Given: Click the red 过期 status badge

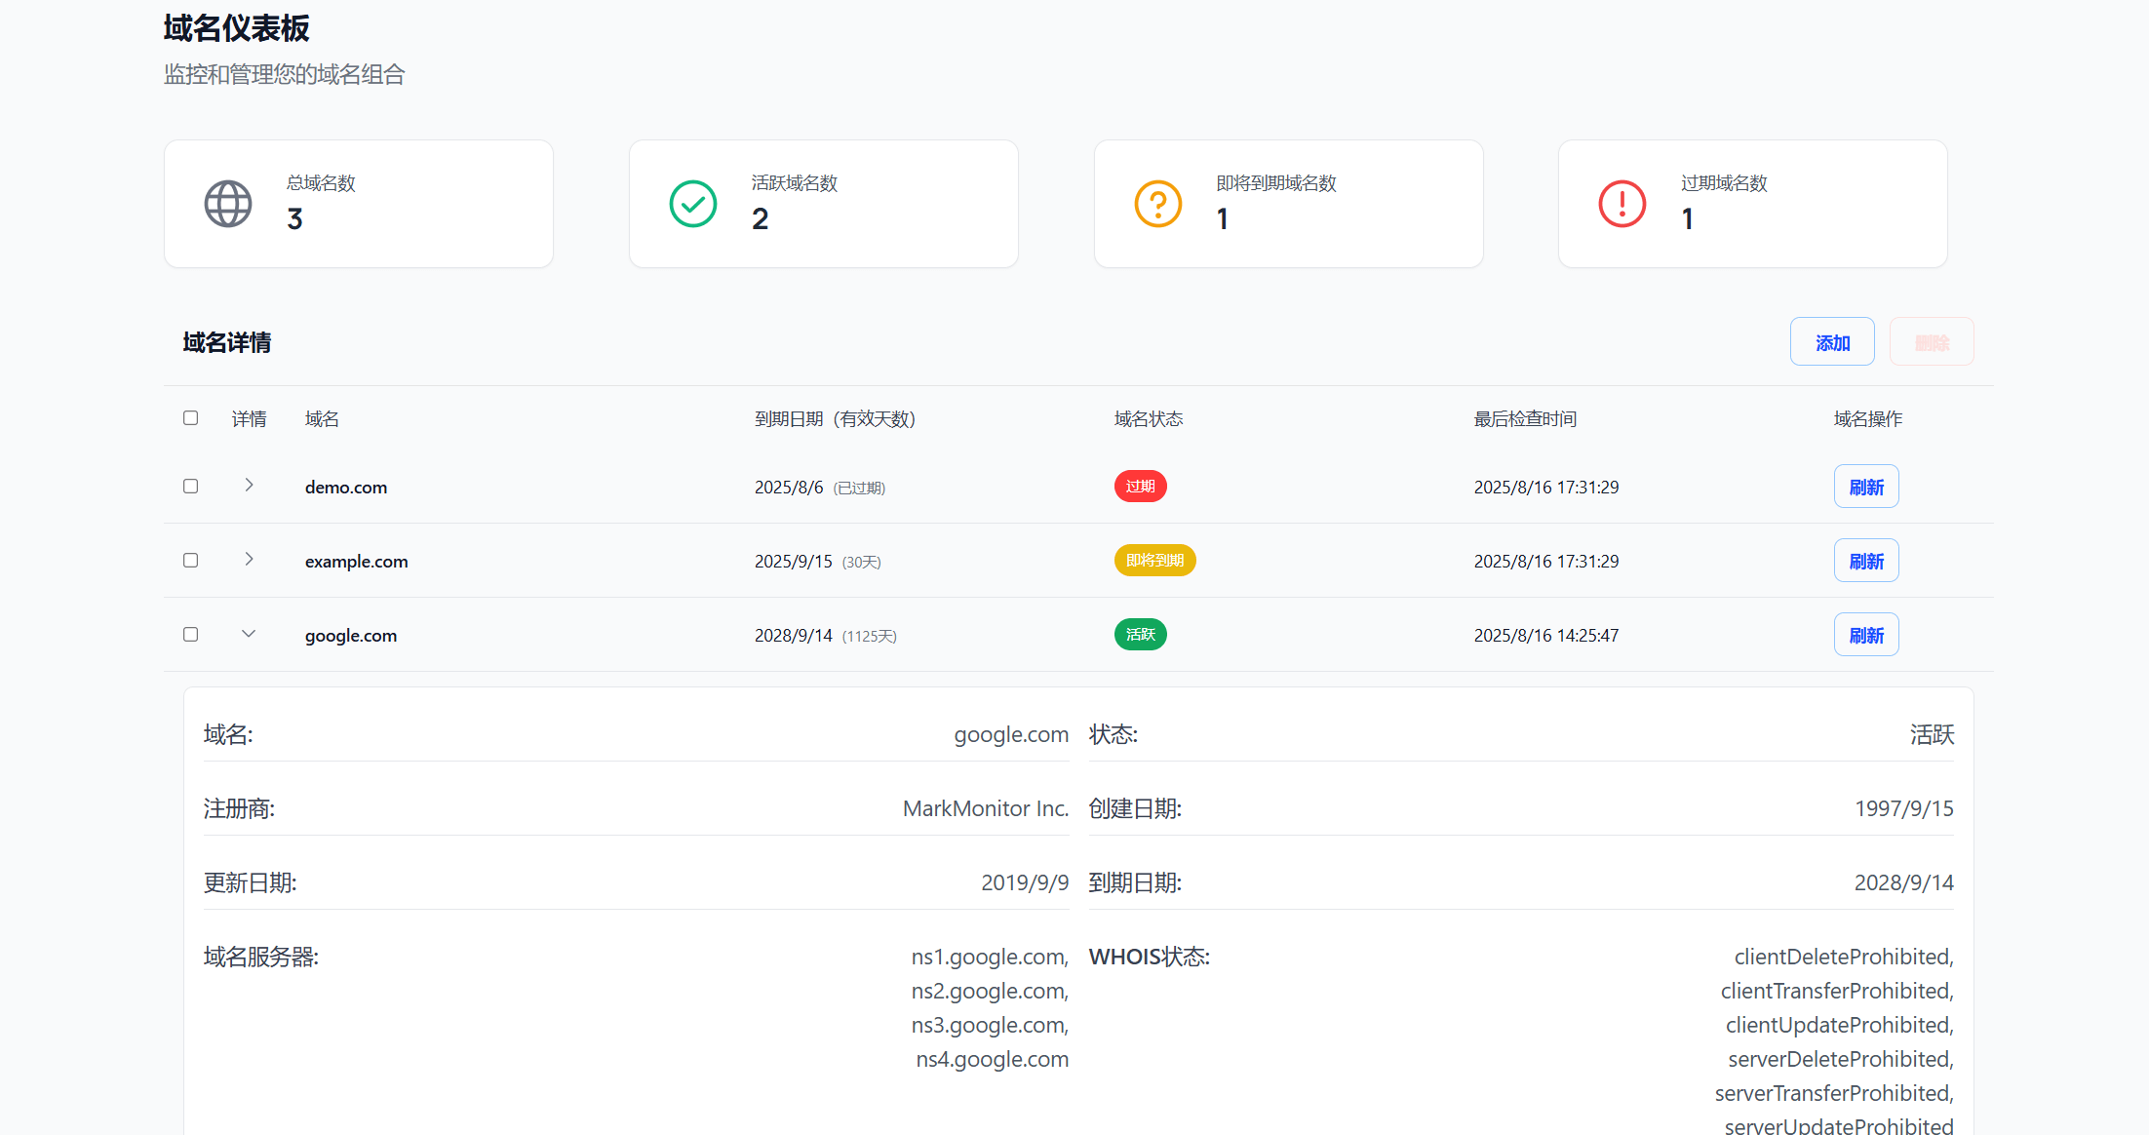Looking at the screenshot, I should (1140, 487).
